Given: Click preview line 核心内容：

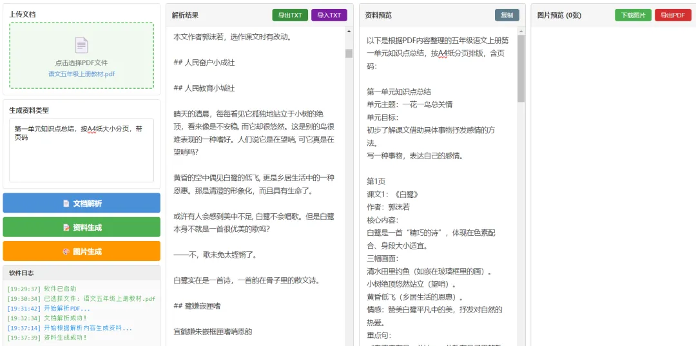Looking at the screenshot, I should [x=383, y=220].
